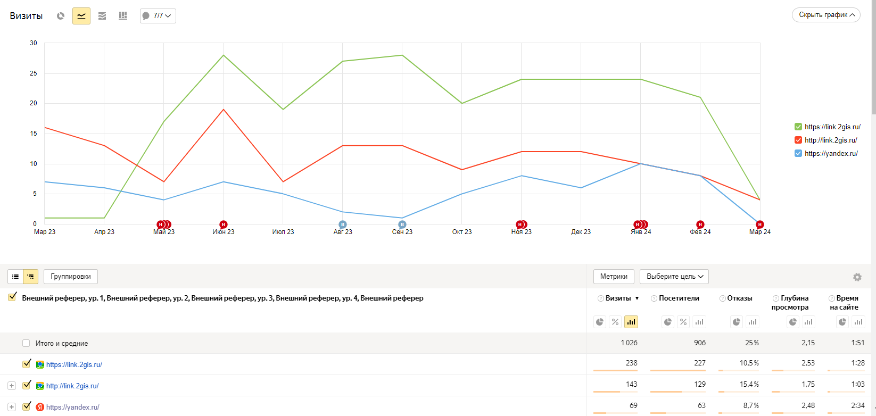Open table settings gear
The width and height of the screenshot is (876, 416).
tap(857, 277)
